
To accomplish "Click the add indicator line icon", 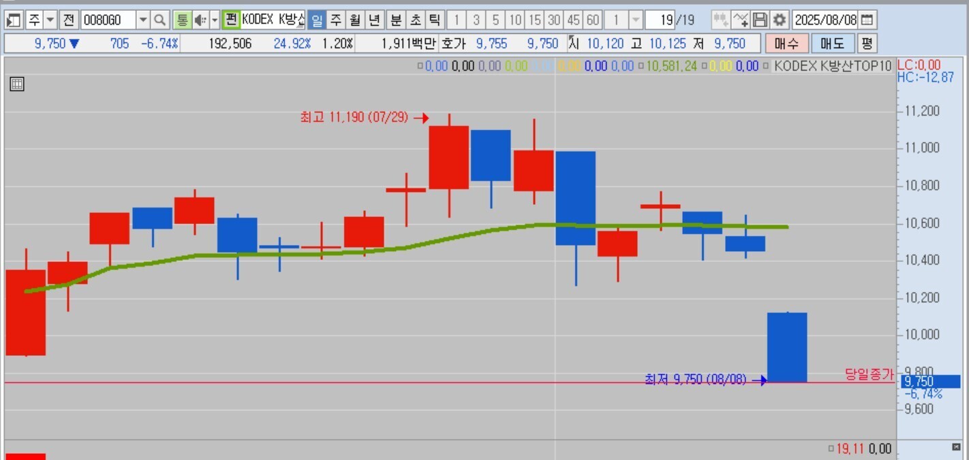I will [x=741, y=20].
